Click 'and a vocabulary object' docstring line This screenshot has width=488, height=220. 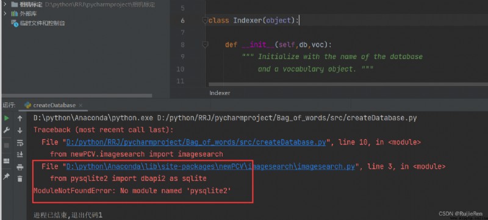(315, 69)
